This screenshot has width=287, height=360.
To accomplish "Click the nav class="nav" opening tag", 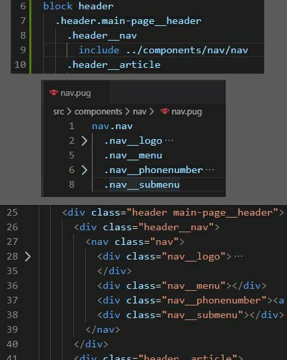I will tap(135, 242).
